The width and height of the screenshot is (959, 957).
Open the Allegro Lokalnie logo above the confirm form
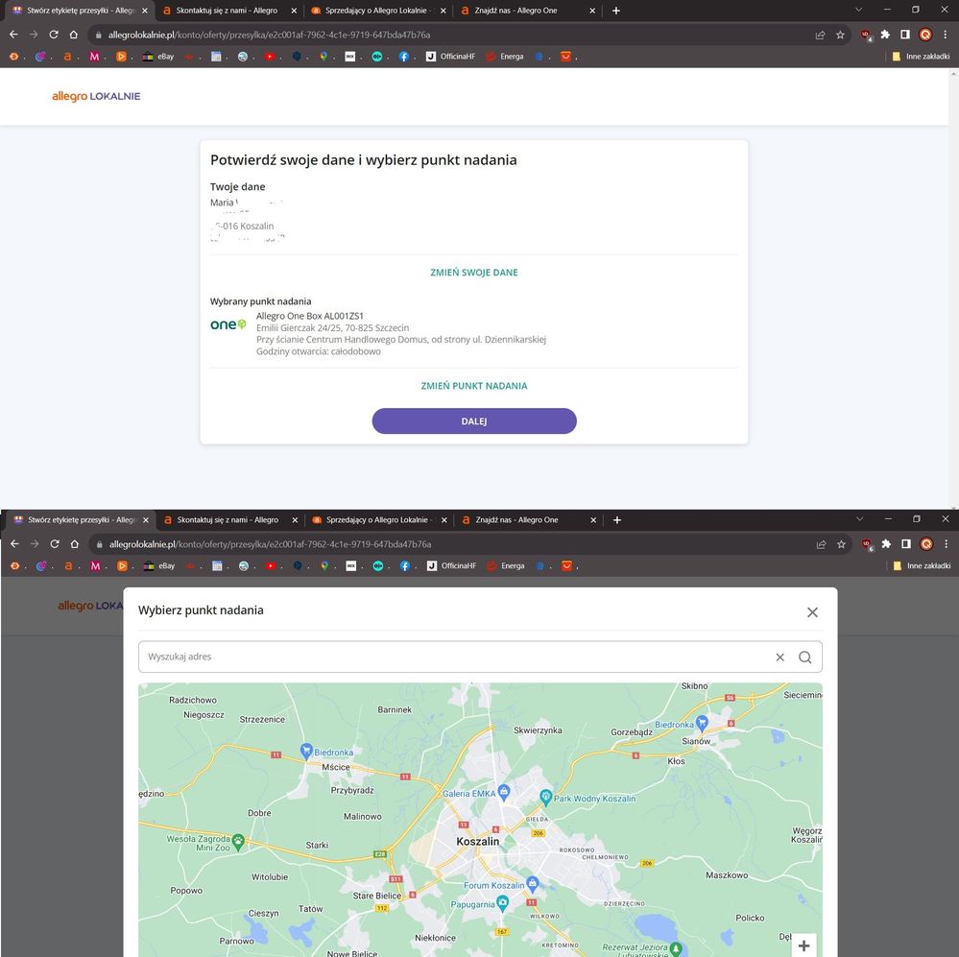tap(96, 96)
